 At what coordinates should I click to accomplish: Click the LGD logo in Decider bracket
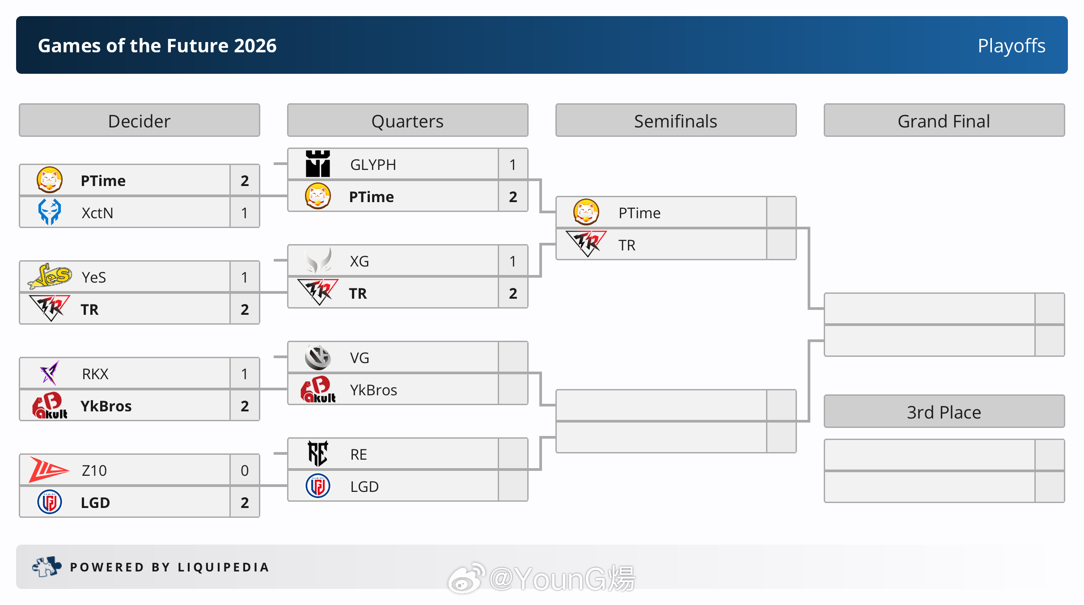pyautogui.click(x=50, y=502)
